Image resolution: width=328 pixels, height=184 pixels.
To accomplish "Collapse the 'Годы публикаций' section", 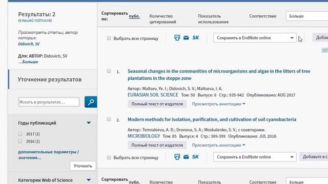I will pos(89,123).
